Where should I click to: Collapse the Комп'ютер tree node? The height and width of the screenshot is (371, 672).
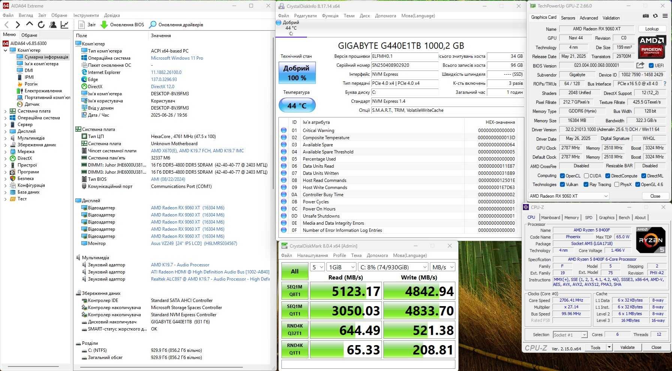point(6,50)
